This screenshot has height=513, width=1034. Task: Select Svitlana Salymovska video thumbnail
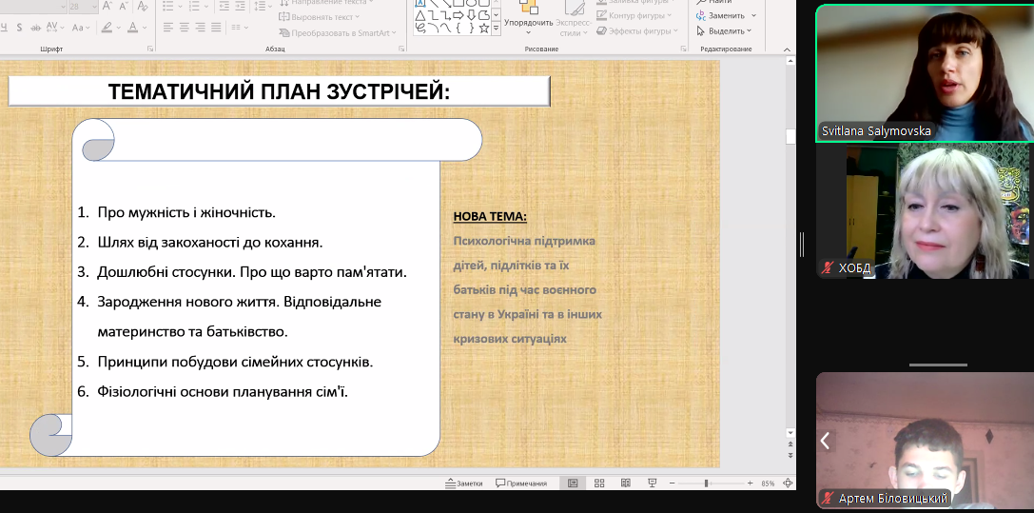(x=926, y=73)
